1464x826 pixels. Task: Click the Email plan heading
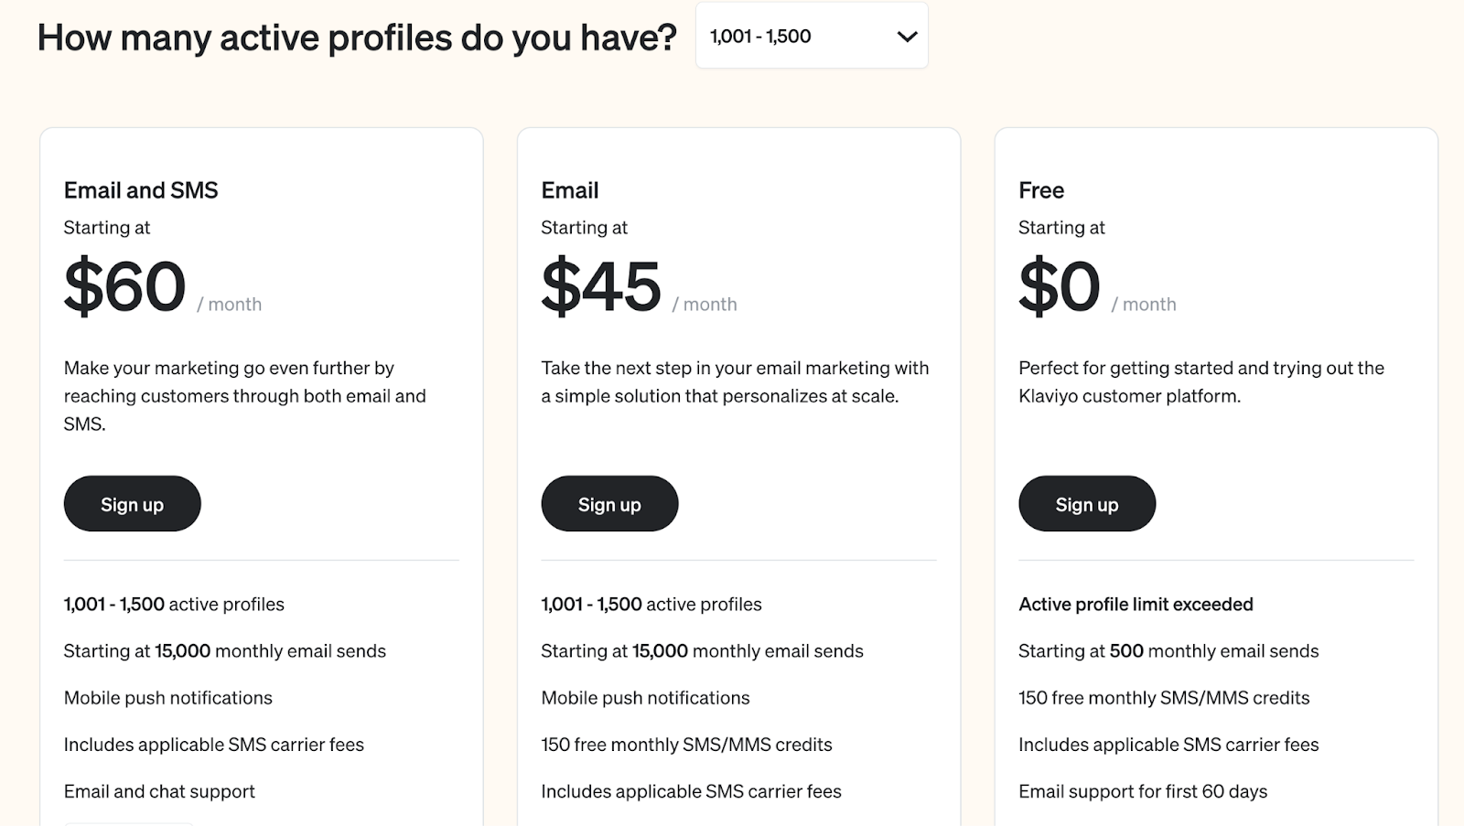(569, 190)
